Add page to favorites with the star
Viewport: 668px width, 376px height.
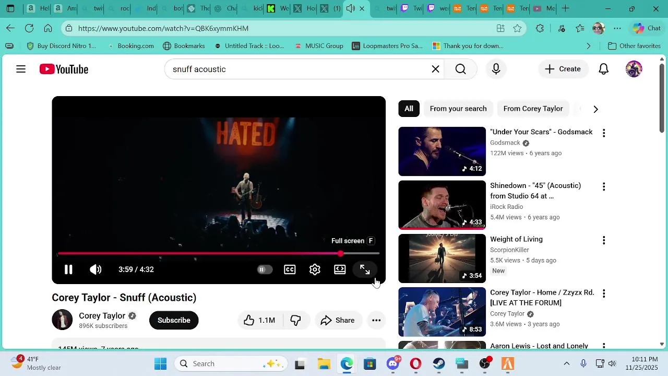point(517,28)
